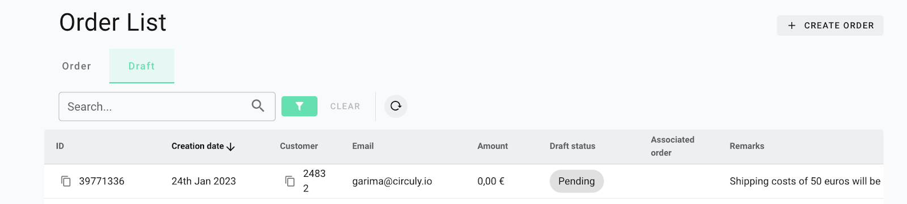This screenshot has height=204, width=907.
Task: Switch to the Order tab
Action: [77, 66]
